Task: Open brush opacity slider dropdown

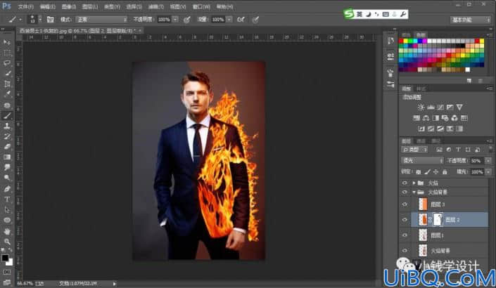Action: click(176, 20)
